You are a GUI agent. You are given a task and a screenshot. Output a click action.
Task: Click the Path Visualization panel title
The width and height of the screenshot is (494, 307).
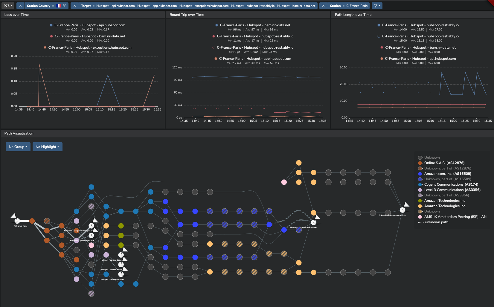tap(19, 133)
